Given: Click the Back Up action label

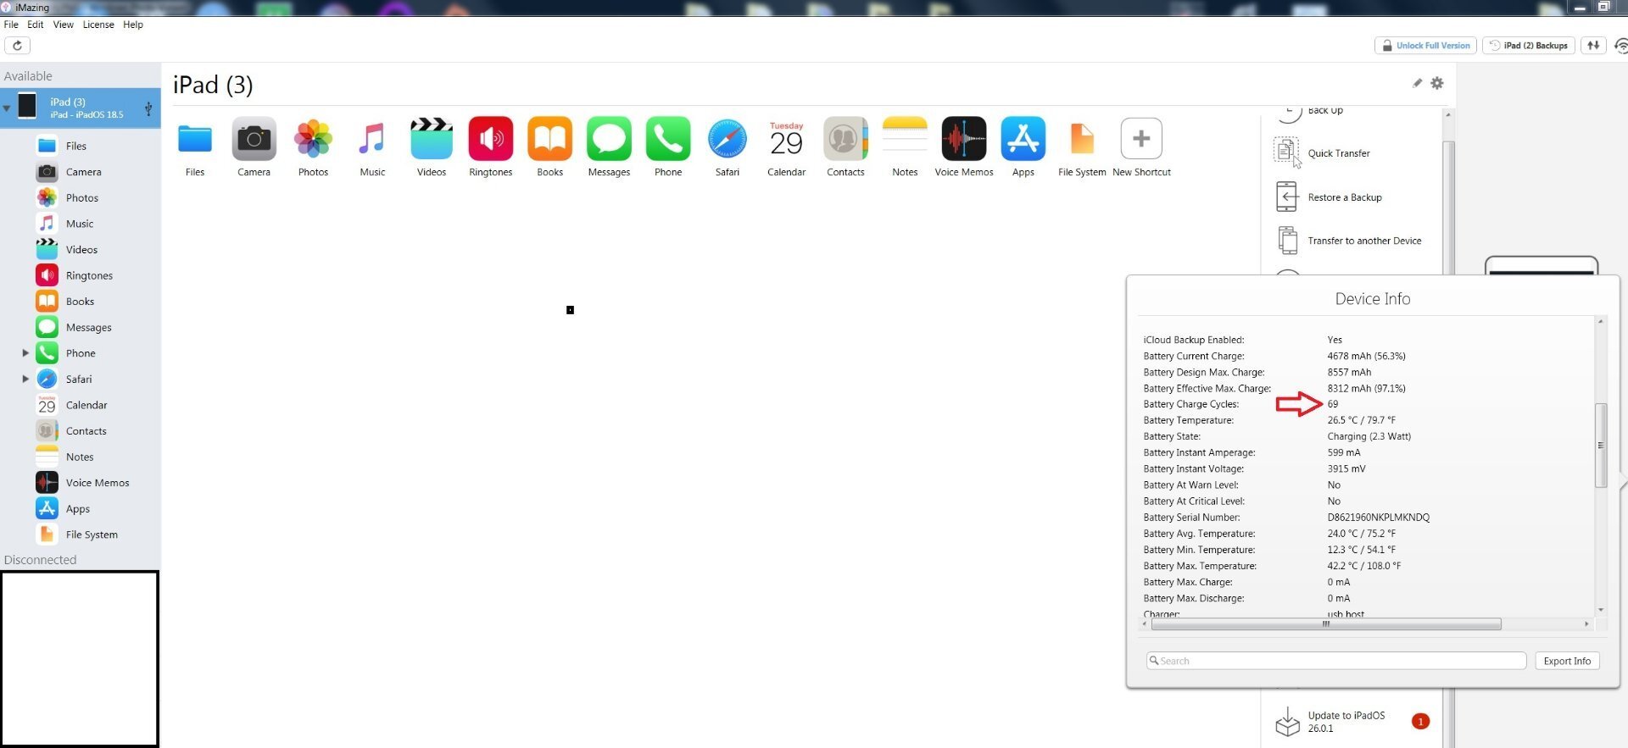Looking at the screenshot, I should [x=1325, y=110].
